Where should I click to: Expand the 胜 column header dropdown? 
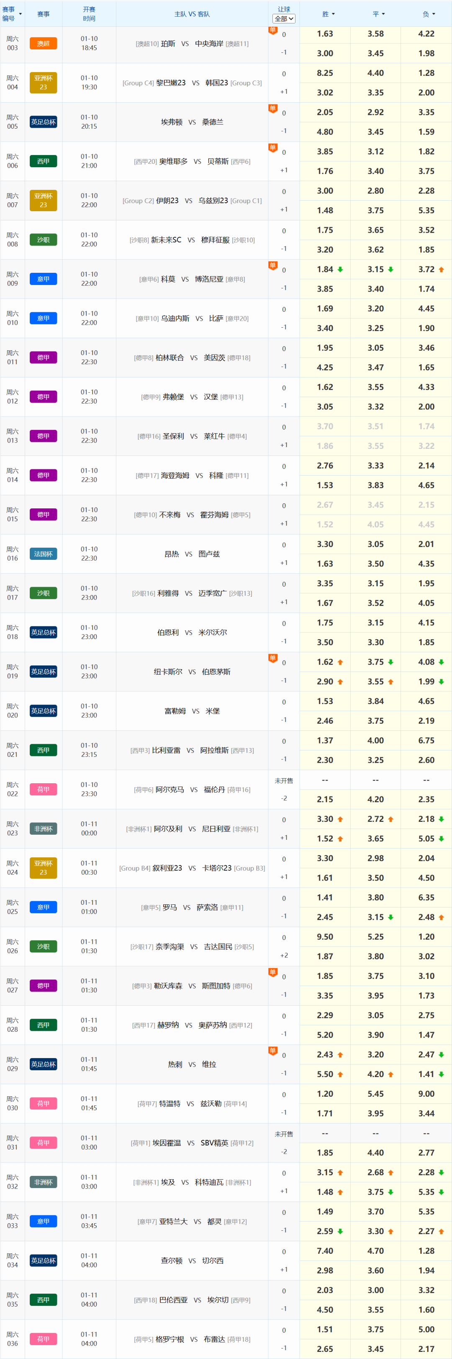[x=333, y=14]
